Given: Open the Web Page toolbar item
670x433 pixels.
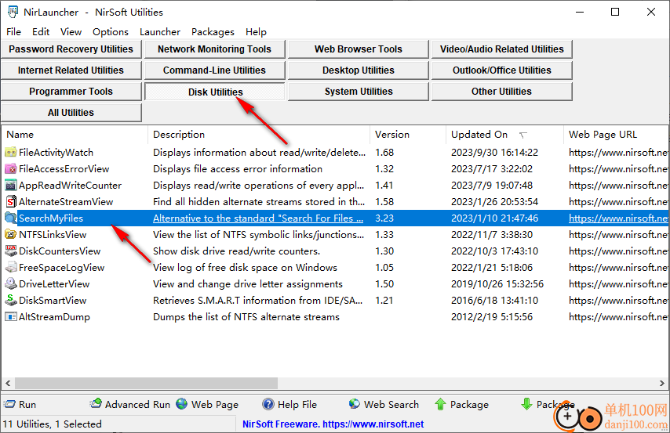Looking at the screenshot, I should tap(207, 404).
